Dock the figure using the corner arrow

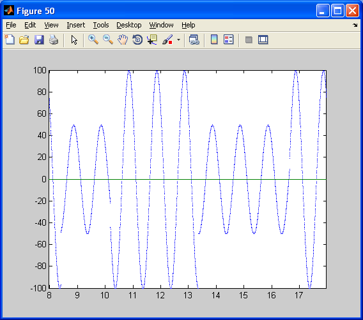355,25
